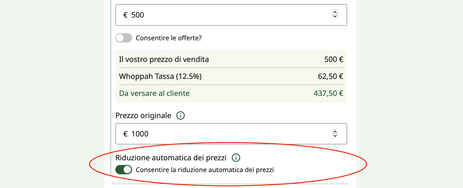Select the 'Il vostro prezzo di vendita' row

click(x=231, y=59)
